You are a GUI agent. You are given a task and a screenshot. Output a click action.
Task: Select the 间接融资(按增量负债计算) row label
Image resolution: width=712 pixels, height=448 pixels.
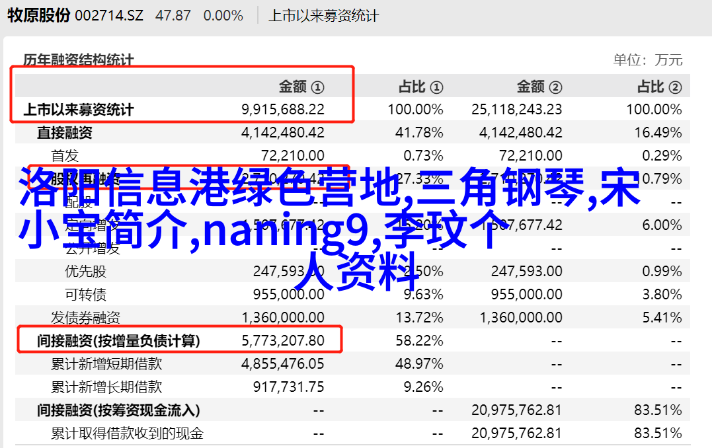[118, 341]
